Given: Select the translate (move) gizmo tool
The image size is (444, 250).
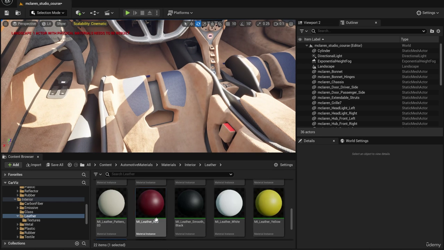Looking at the screenshot, I should [191, 24].
